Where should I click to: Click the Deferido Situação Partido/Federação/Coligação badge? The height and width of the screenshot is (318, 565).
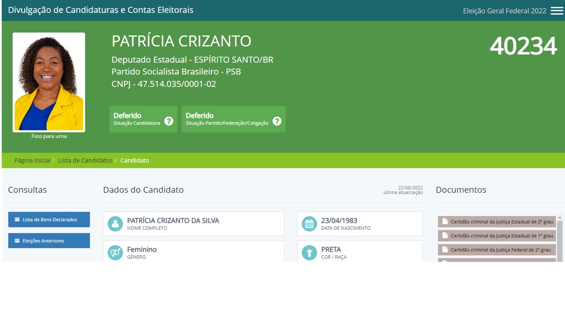click(x=234, y=119)
